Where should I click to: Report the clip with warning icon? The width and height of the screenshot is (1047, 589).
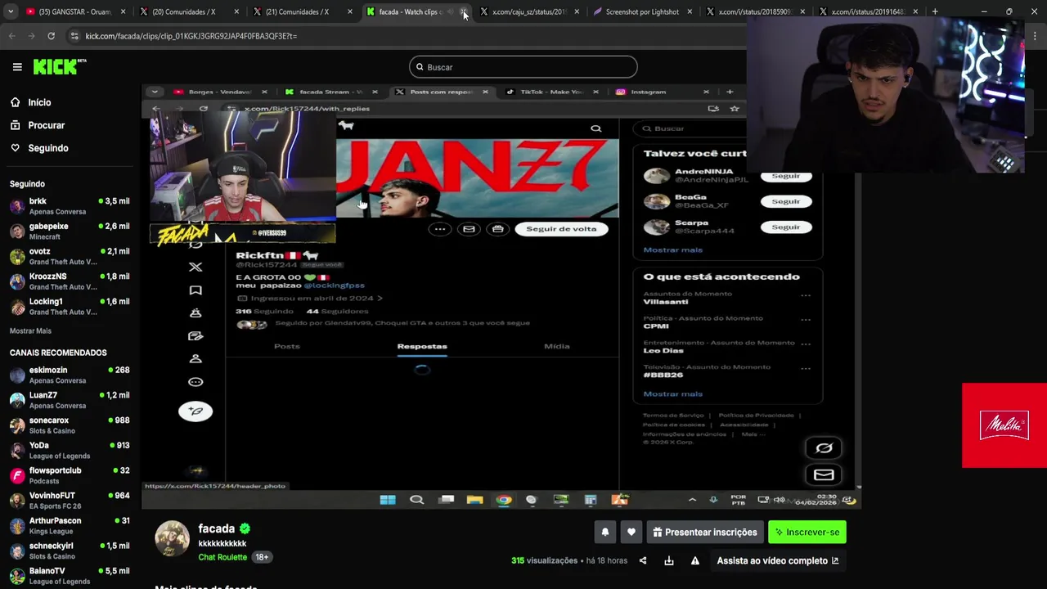coord(695,560)
